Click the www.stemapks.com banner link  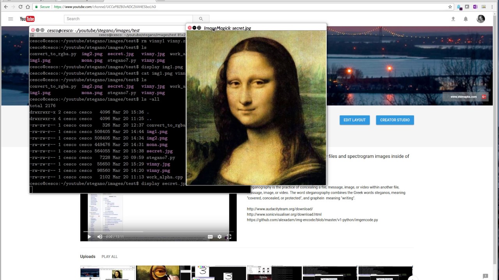pyautogui.click(x=464, y=97)
